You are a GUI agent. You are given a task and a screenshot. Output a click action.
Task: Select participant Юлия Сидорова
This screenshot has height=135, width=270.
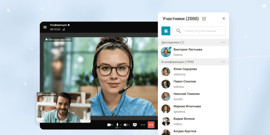(193, 72)
